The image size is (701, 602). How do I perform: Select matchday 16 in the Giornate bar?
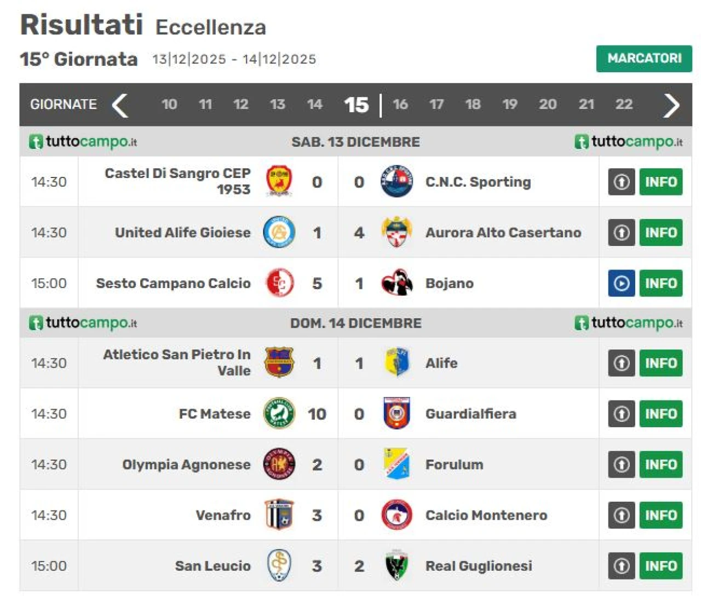tap(400, 105)
